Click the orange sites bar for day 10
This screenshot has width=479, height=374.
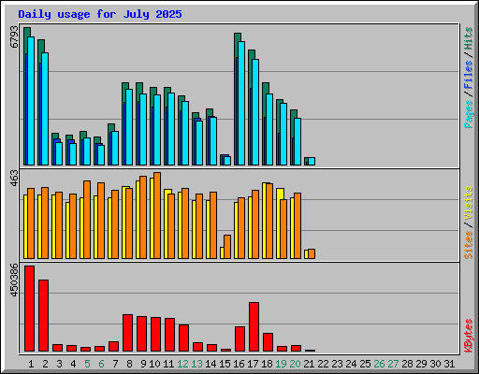157,216
